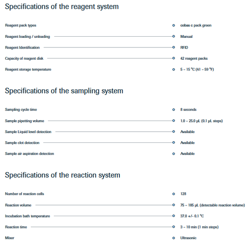This screenshot has height=247, width=247.
Task: Click the circle marker beside 8 seconds
Action: pyautogui.click(x=173, y=110)
